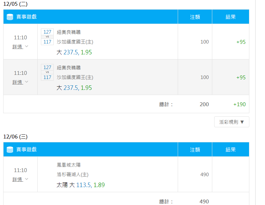Expand 詳情 in second 12/05 gray row
The height and width of the screenshot is (205, 265).
20,82
